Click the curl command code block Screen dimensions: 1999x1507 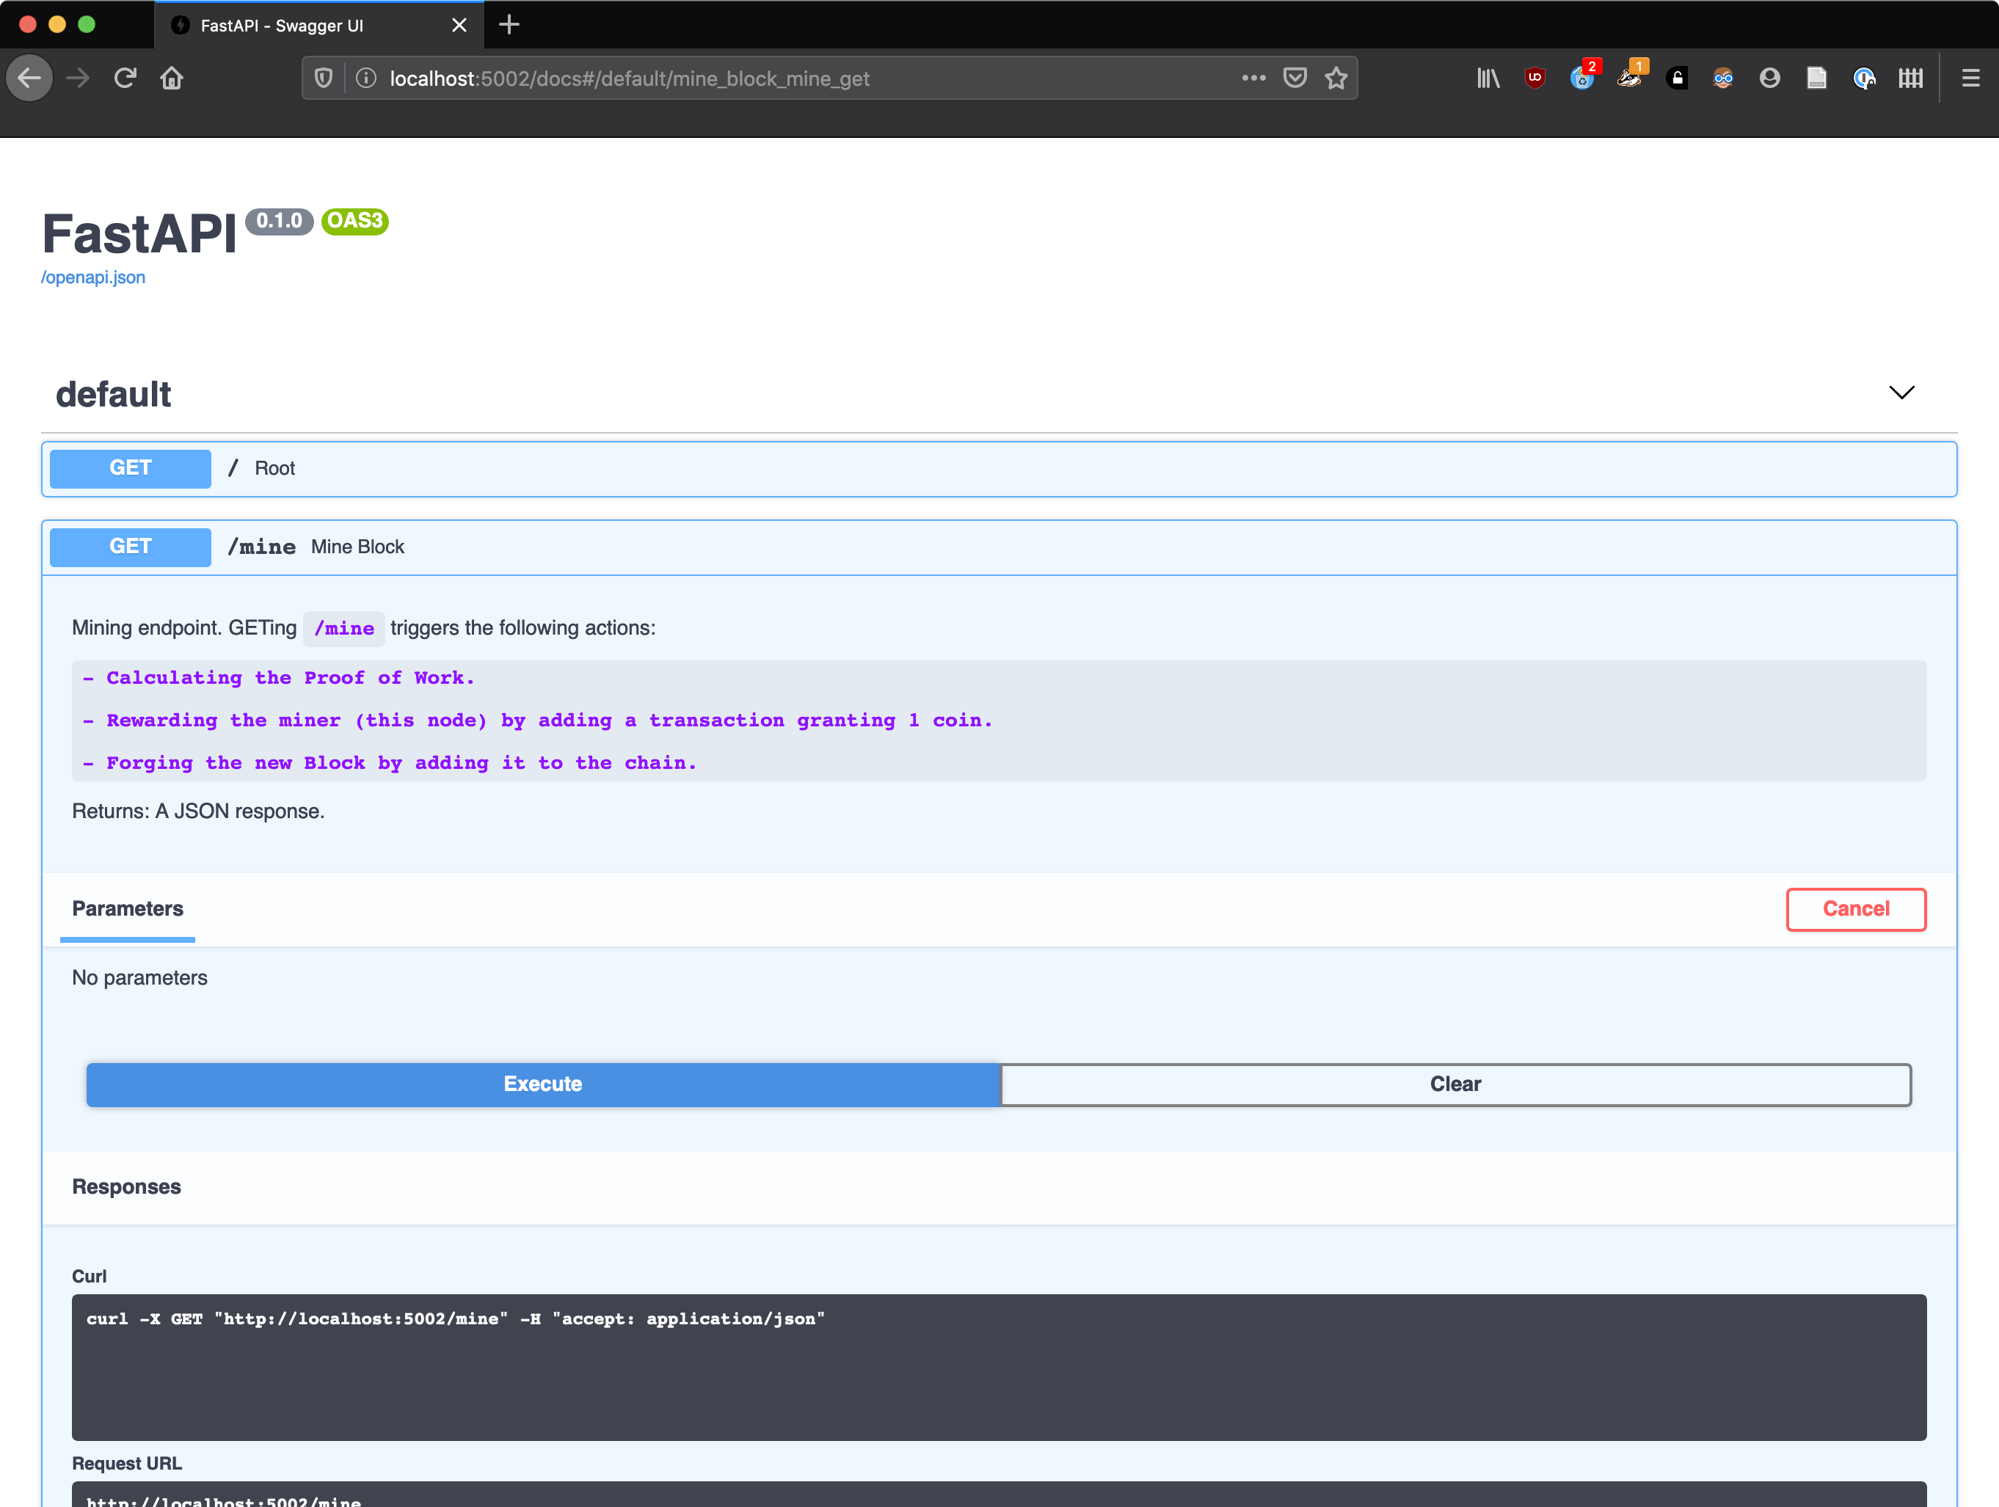coord(999,1367)
